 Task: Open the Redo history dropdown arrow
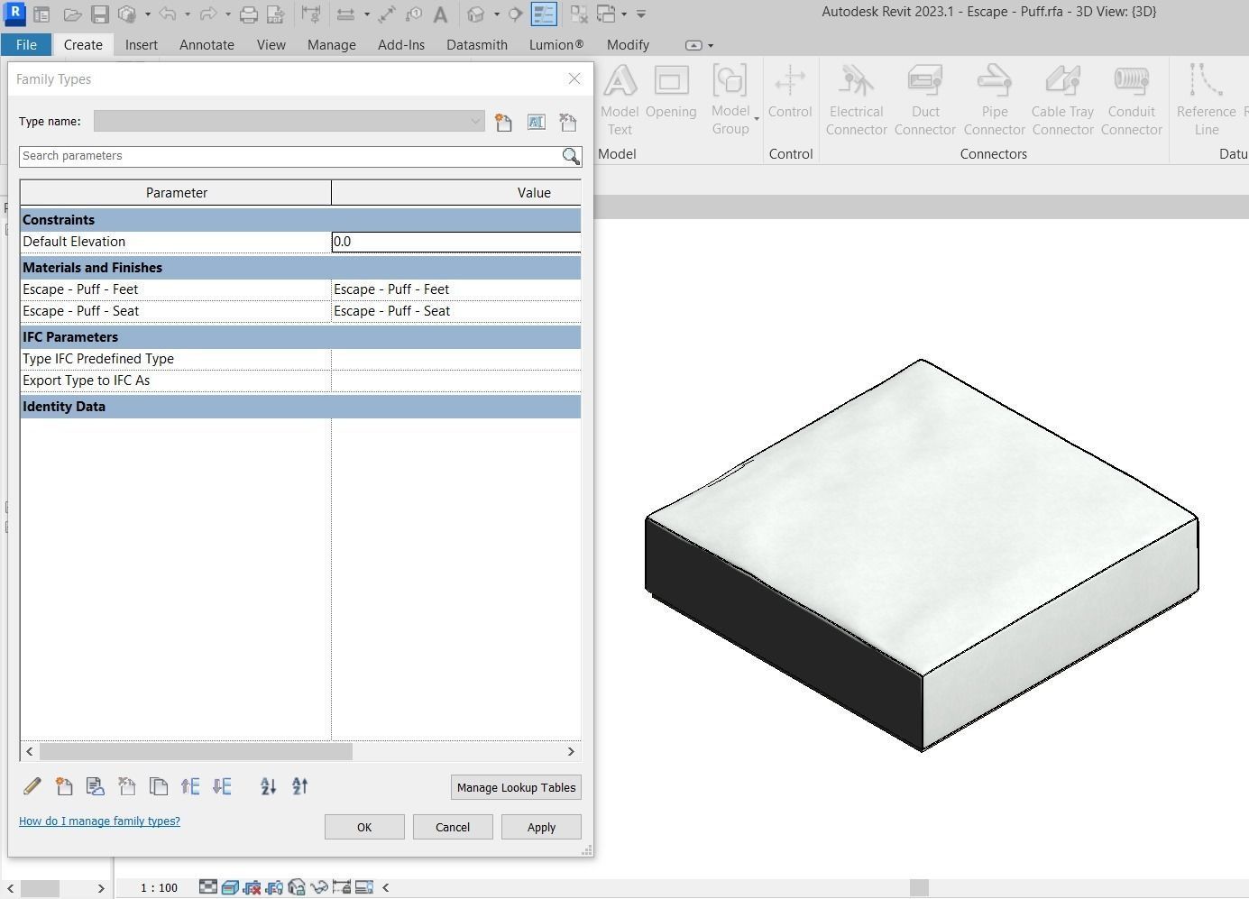pyautogui.click(x=227, y=14)
